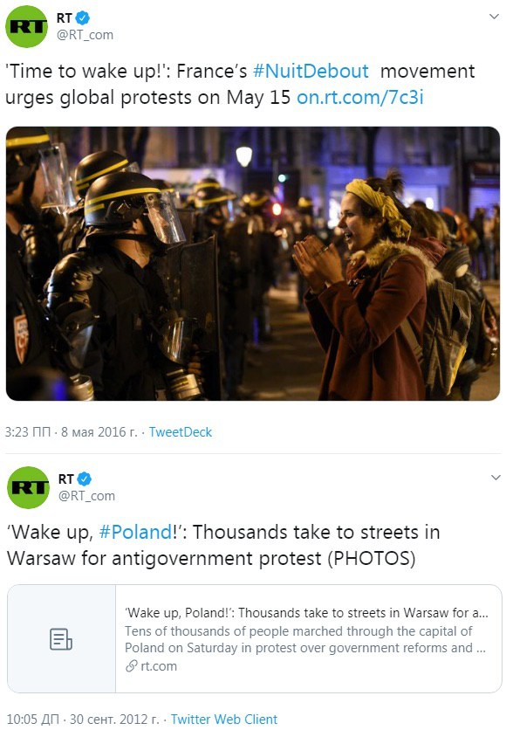Click the 8 мая 2016 timestamp

(99, 432)
